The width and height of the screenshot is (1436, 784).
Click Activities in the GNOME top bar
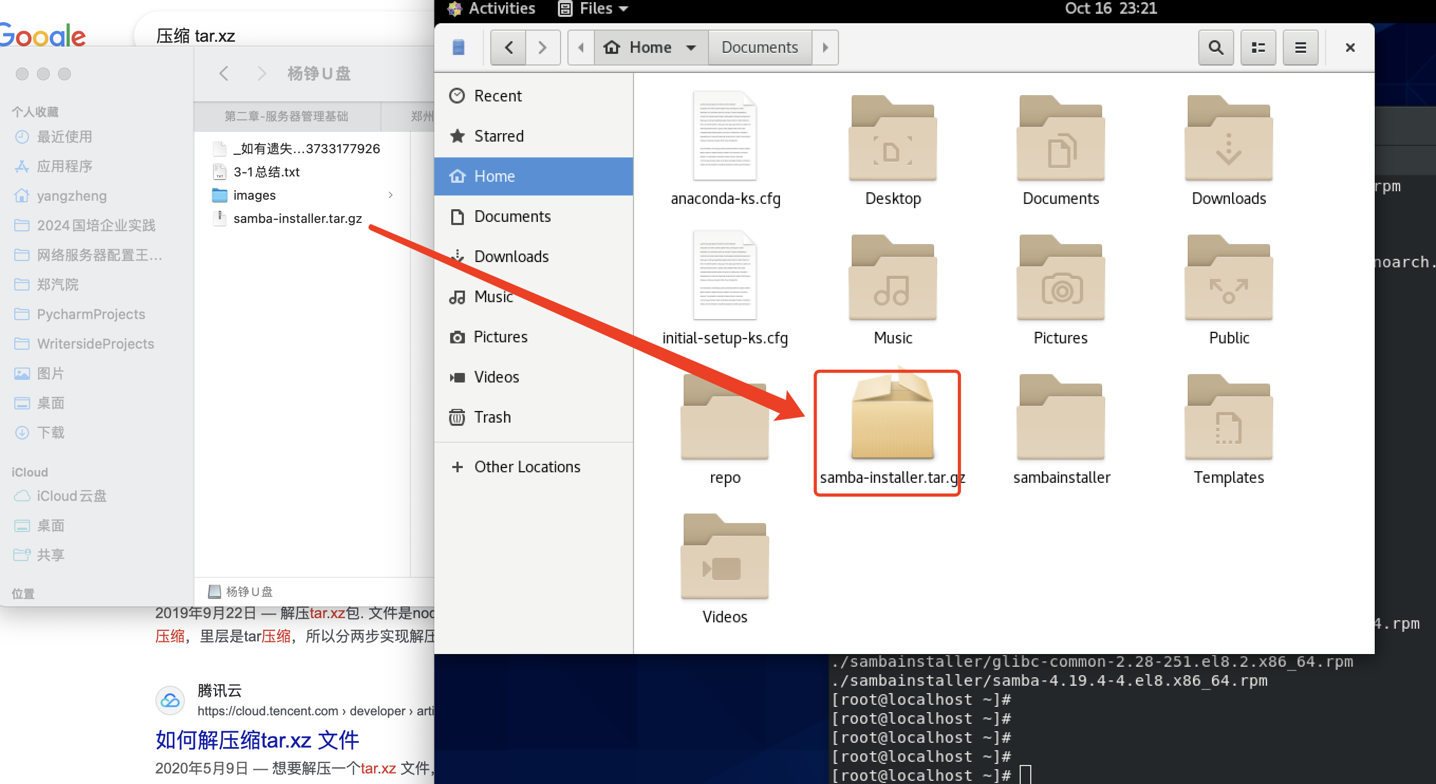point(501,8)
